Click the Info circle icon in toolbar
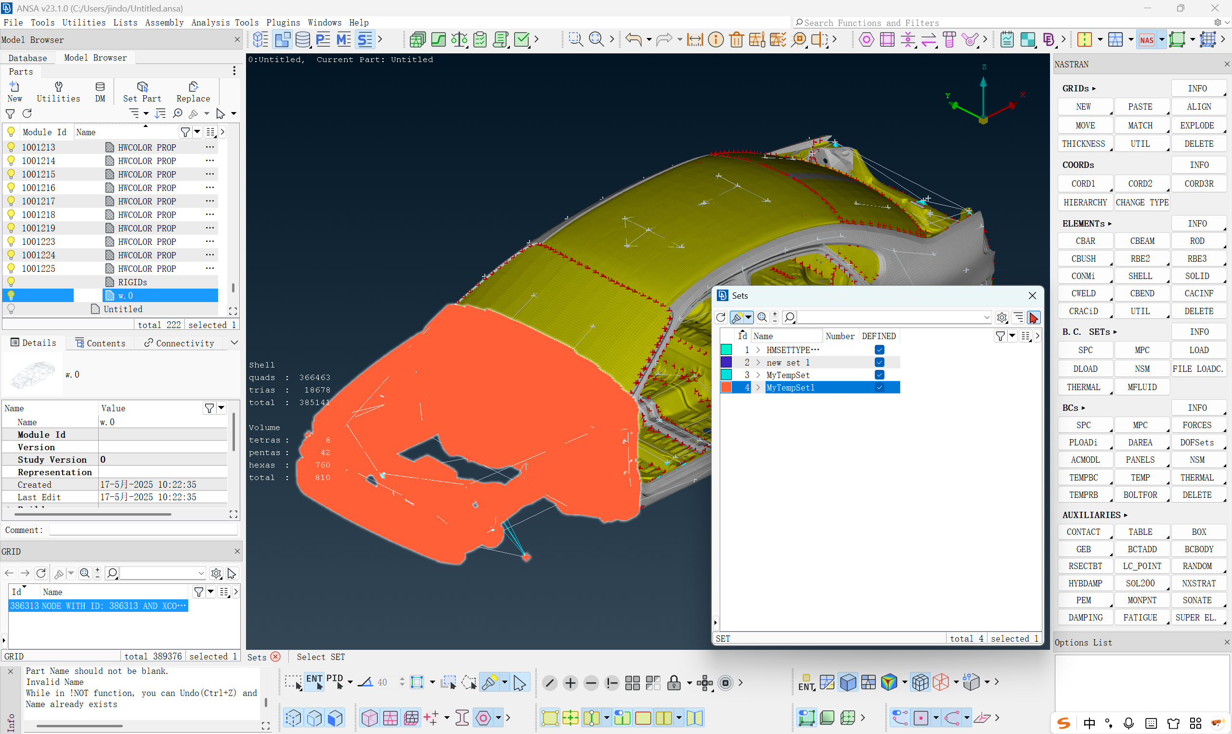Image resolution: width=1232 pixels, height=734 pixels. tap(715, 39)
